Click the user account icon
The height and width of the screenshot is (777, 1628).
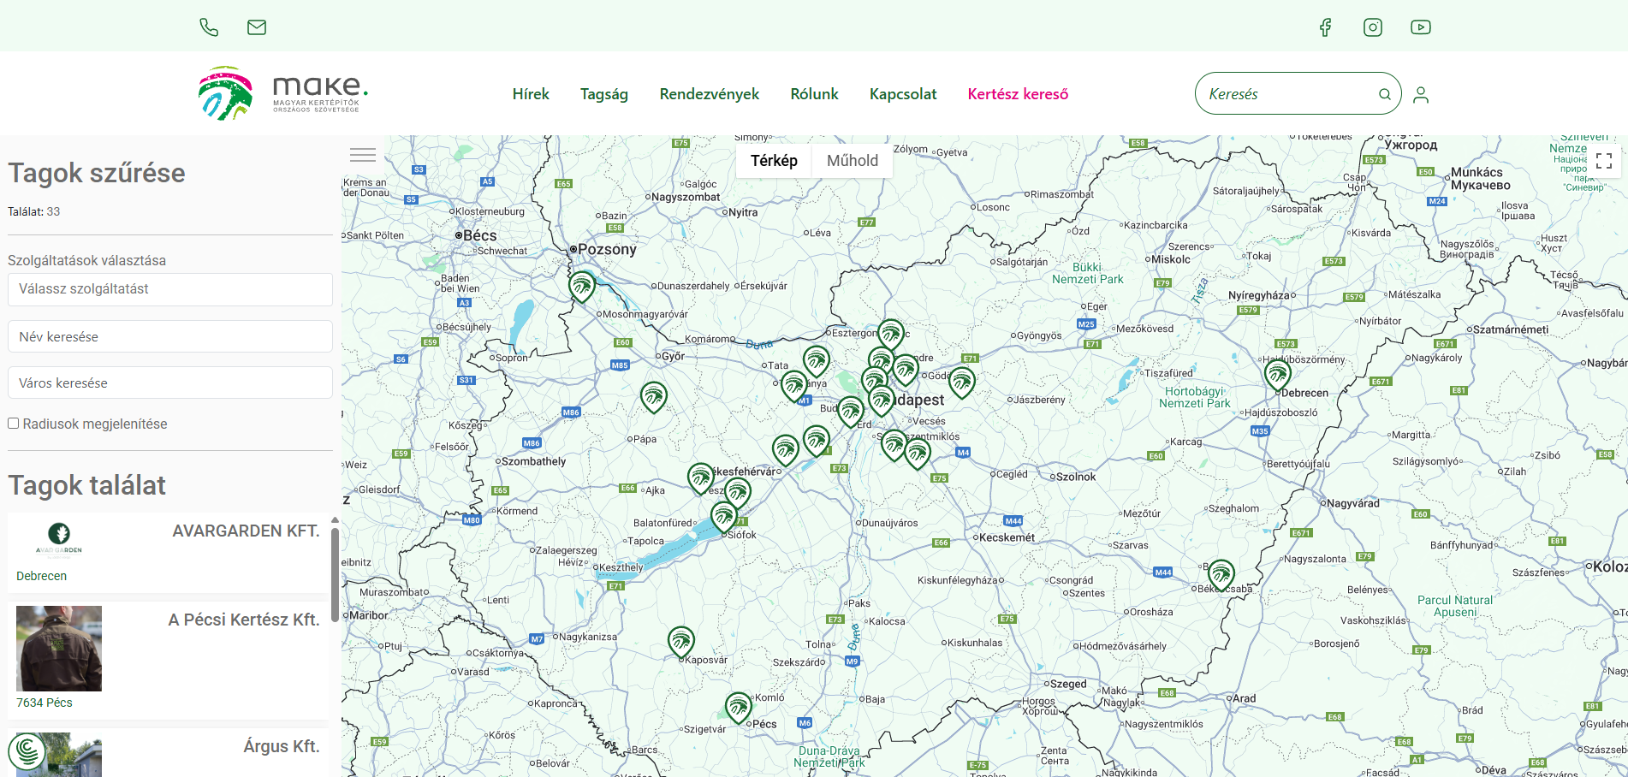pyautogui.click(x=1421, y=94)
